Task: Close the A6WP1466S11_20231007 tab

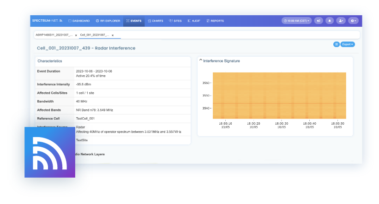Action: click(x=76, y=35)
